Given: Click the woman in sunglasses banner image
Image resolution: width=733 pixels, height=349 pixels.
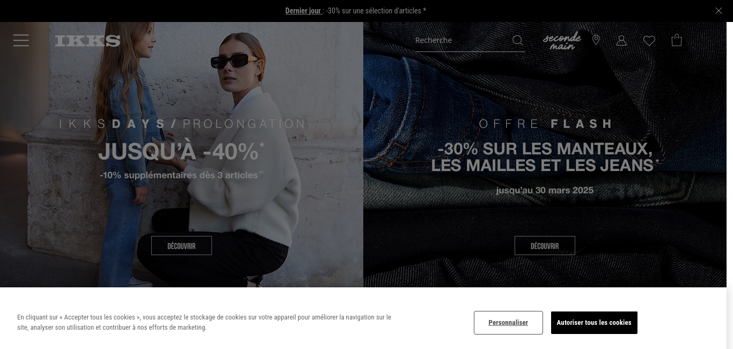Looking at the screenshot, I should [181, 154].
